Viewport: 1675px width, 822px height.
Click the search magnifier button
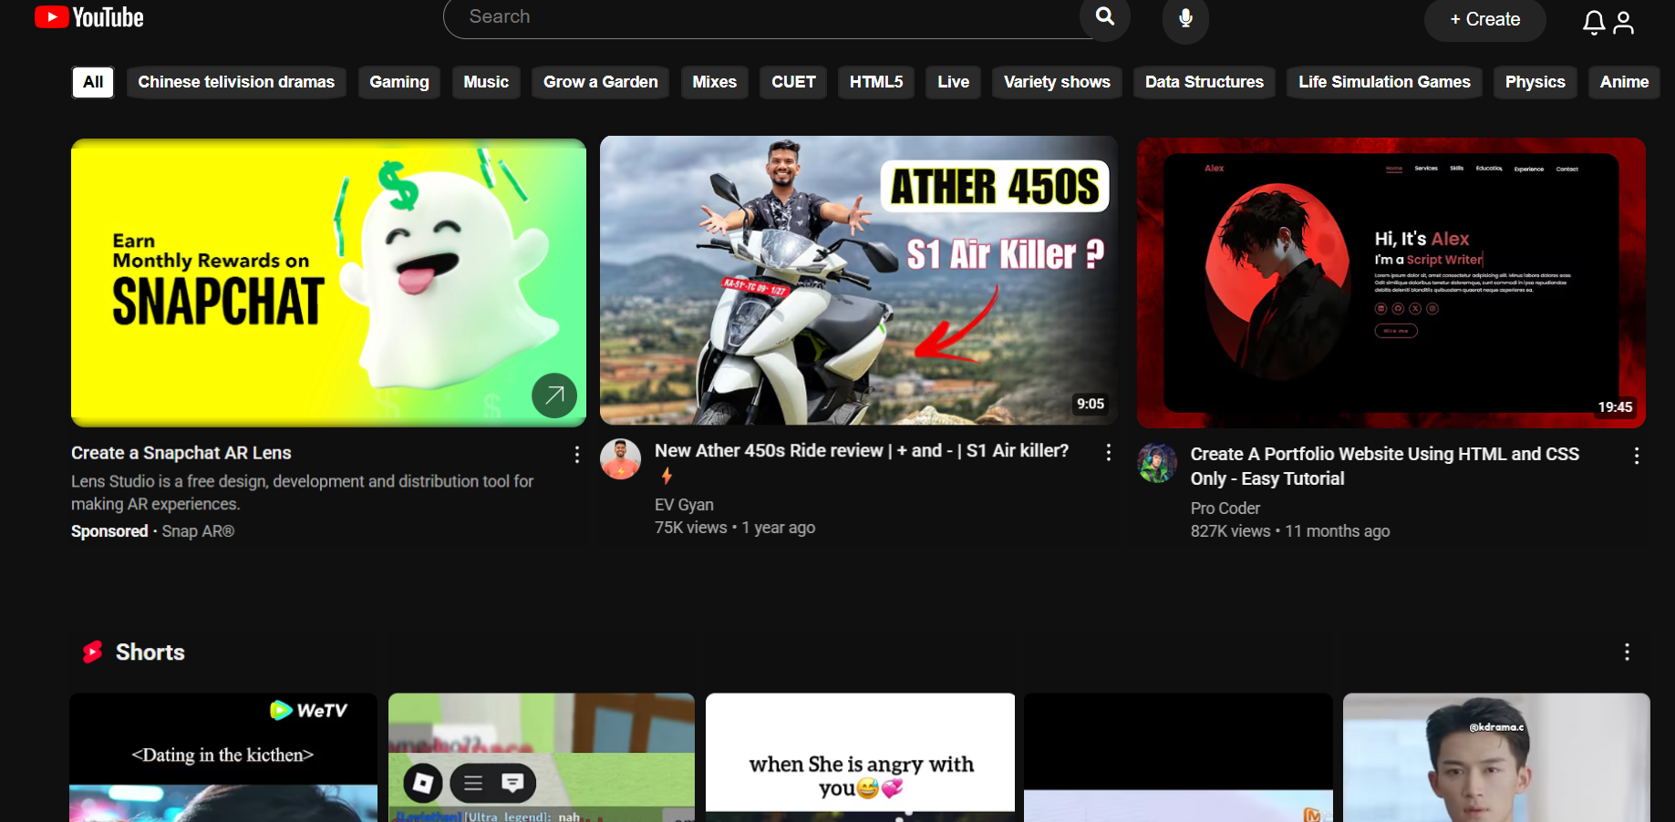tap(1104, 16)
